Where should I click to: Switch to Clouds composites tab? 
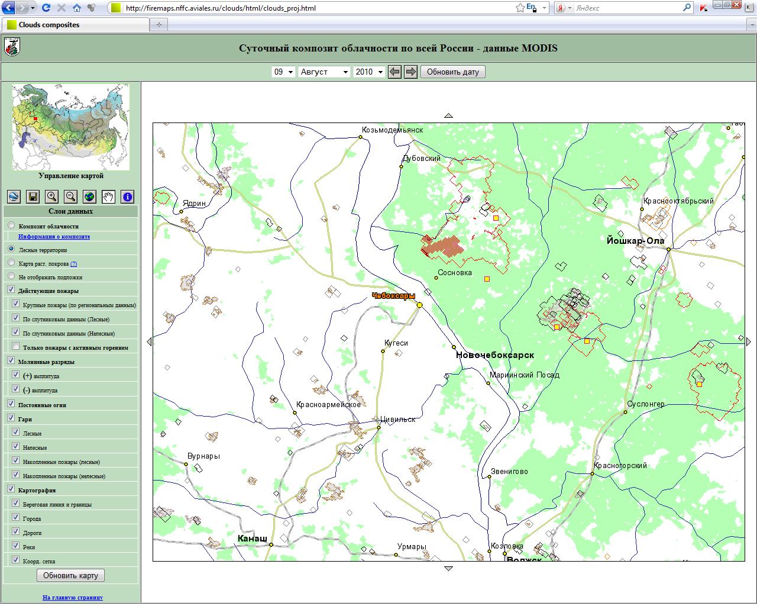tap(75, 25)
